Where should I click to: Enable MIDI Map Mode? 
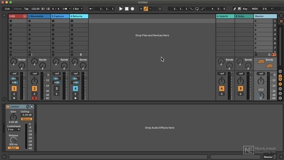pyautogui.click(x=255, y=9)
